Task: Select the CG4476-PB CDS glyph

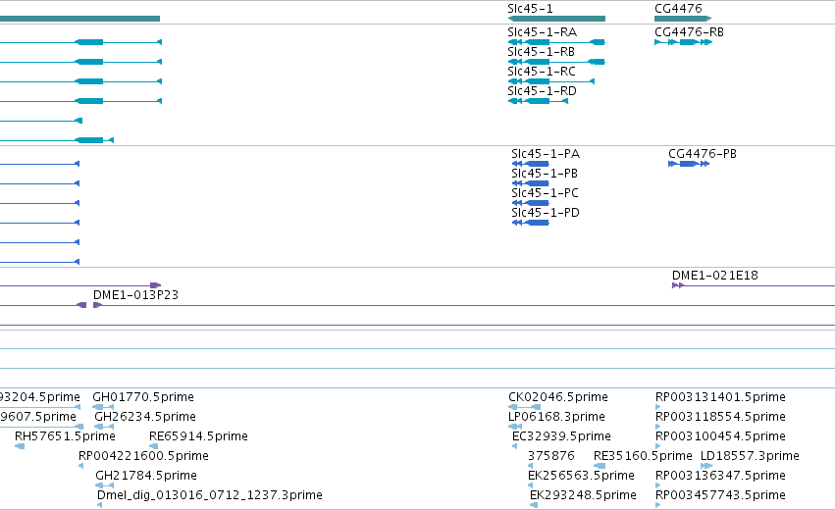Action: 689,164
